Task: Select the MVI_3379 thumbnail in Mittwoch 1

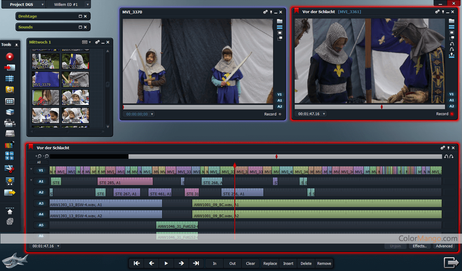Action: click(45, 78)
